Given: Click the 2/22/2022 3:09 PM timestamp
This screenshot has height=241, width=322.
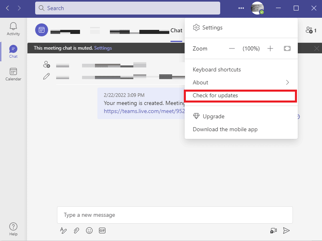Looking at the screenshot, I should click(124, 95).
